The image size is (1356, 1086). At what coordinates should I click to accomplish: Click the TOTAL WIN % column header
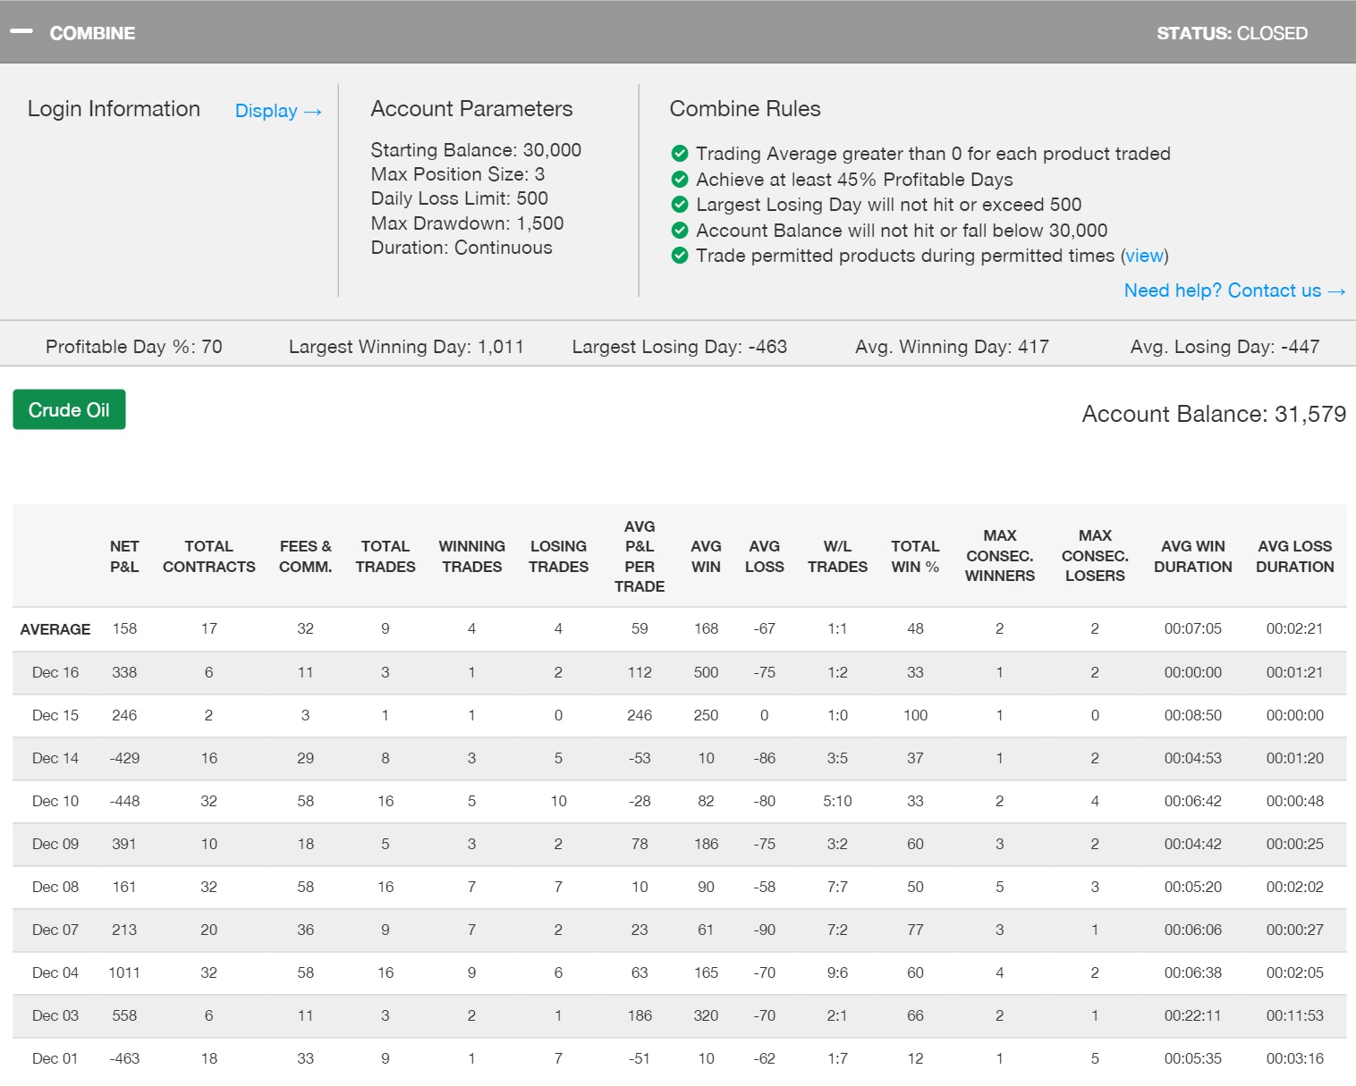tap(914, 556)
